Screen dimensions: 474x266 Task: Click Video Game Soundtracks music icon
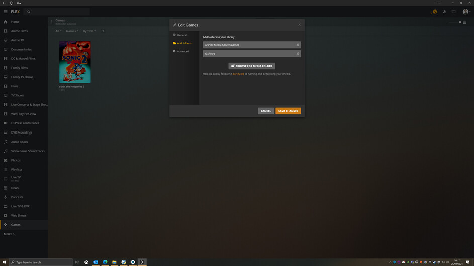(x=6, y=151)
